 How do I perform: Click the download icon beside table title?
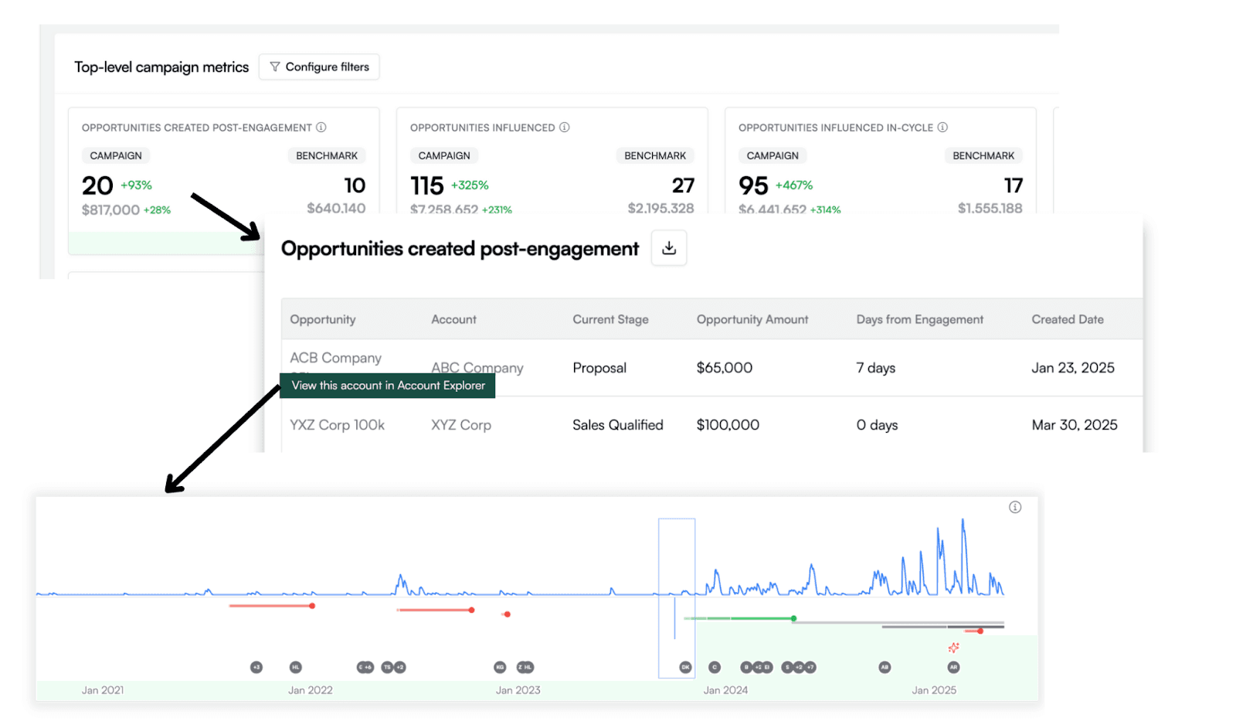click(669, 248)
